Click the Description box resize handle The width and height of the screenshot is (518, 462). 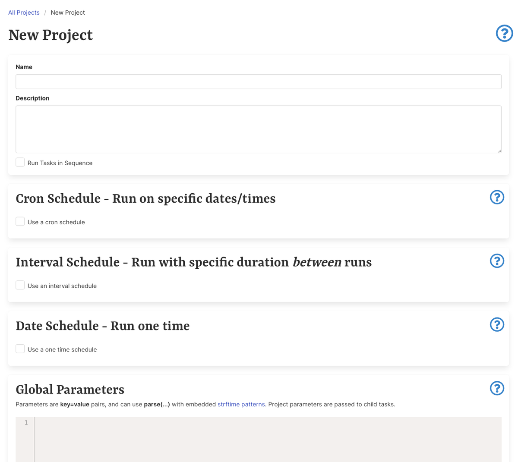coord(499,151)
